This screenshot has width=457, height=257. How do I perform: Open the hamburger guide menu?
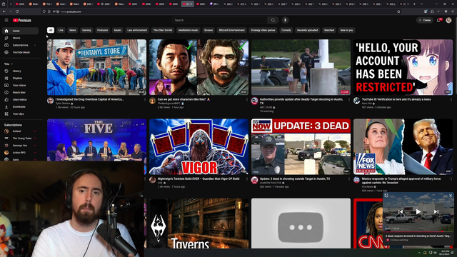click(6, 20)
